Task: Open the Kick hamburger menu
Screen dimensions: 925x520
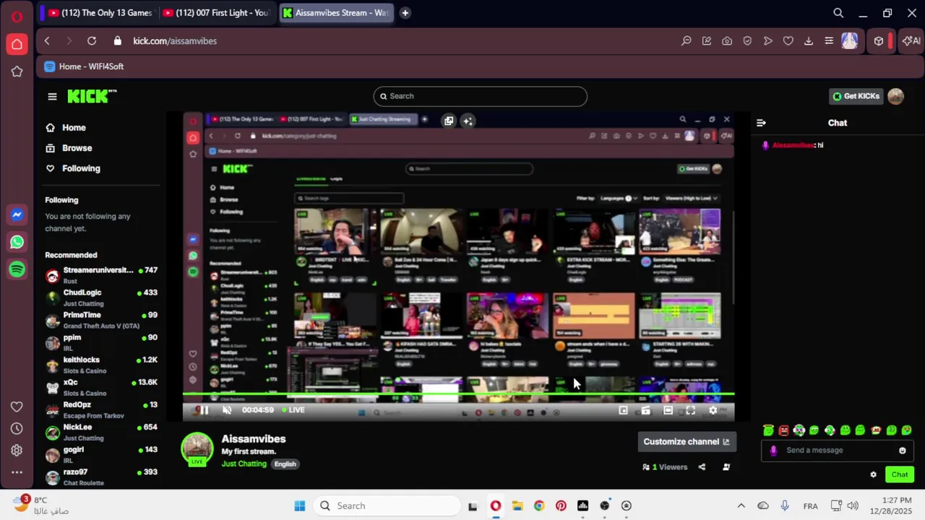Action: click(52, 96)
